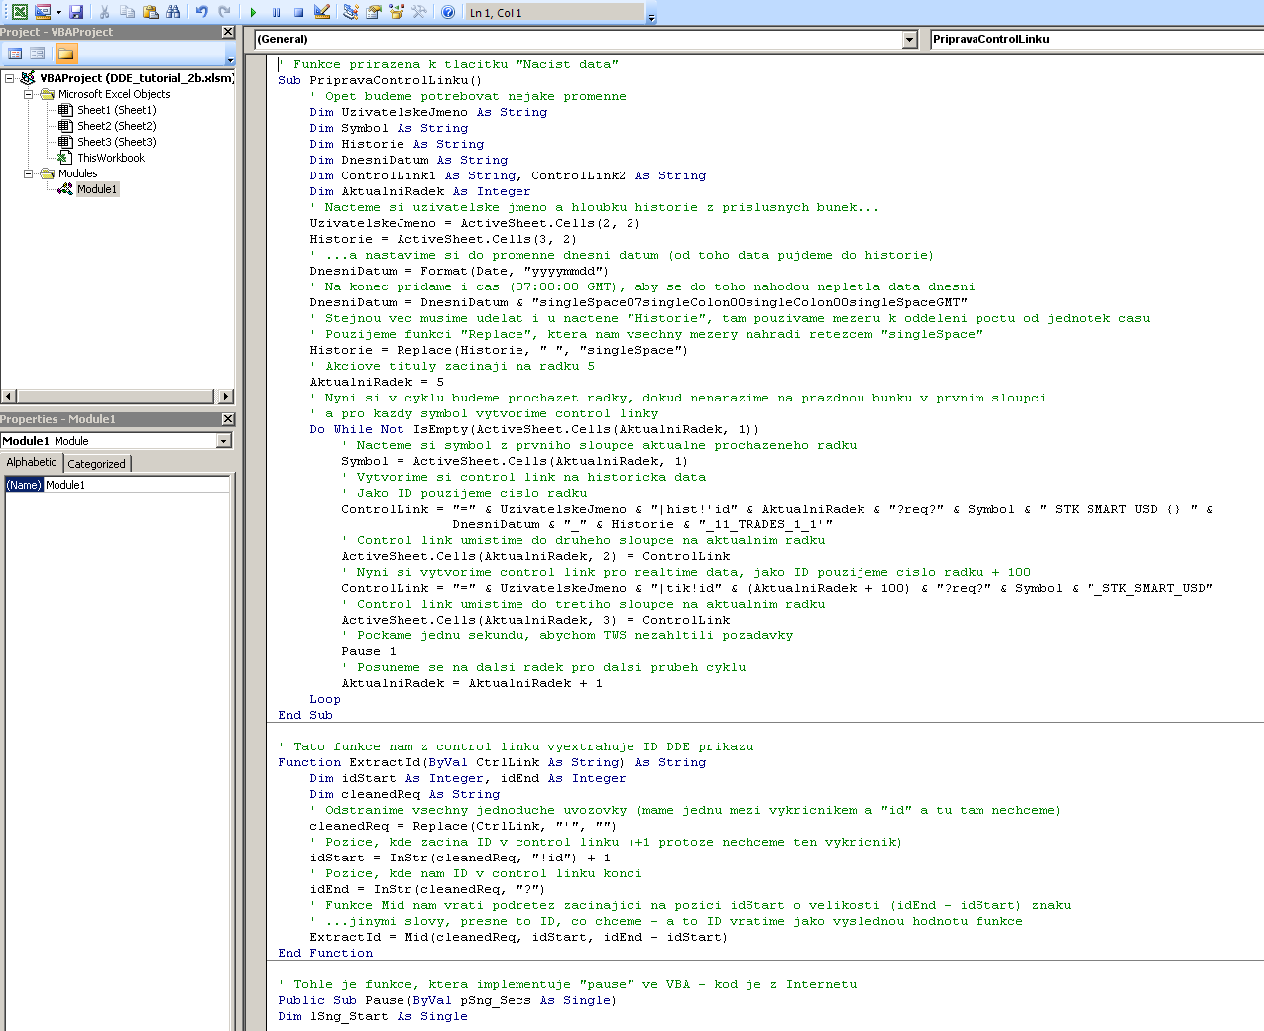This screenshot has width=1264, height=1031.
Task: Click the View Code button in the Project panel
Action: [x=15, y=54]
